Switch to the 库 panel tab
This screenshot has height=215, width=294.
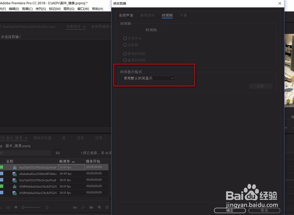tap(64, 138)
